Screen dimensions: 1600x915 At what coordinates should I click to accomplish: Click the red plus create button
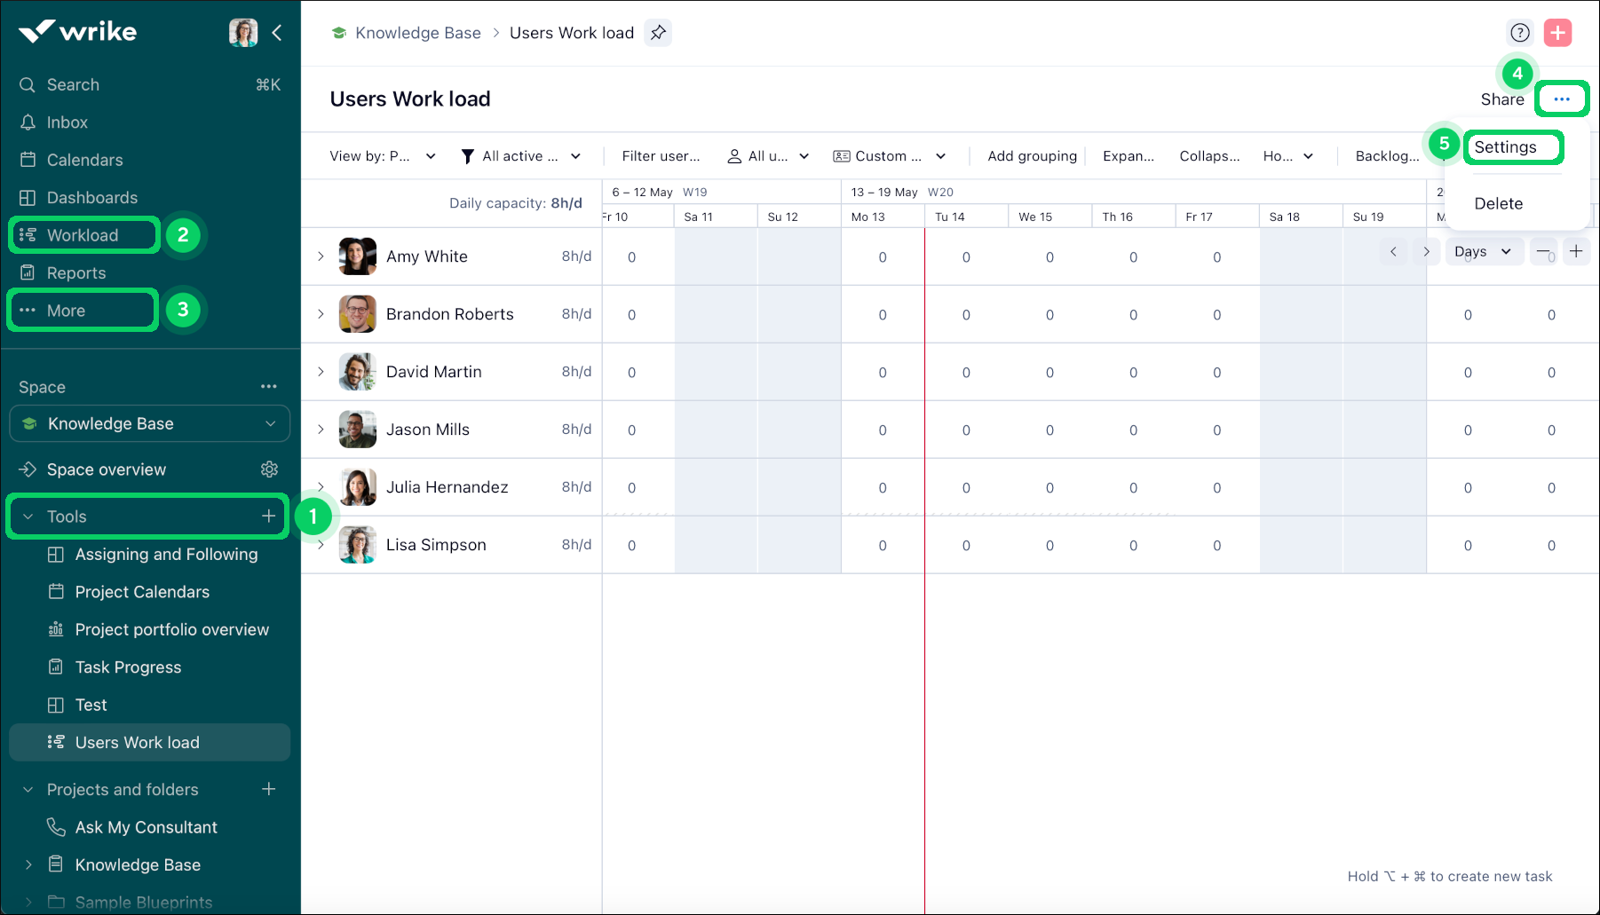tap(1557, 33)
